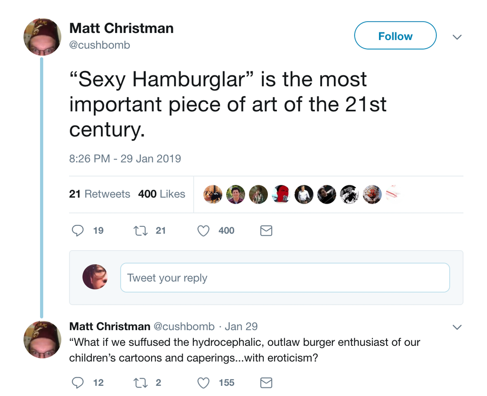Viewport: 487px width, 396px height.
Task: Like the second tweet with 155 likes
Action: coord(203,383)
